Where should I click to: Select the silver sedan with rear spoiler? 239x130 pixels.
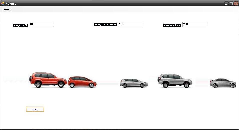[x=223, y=83]
